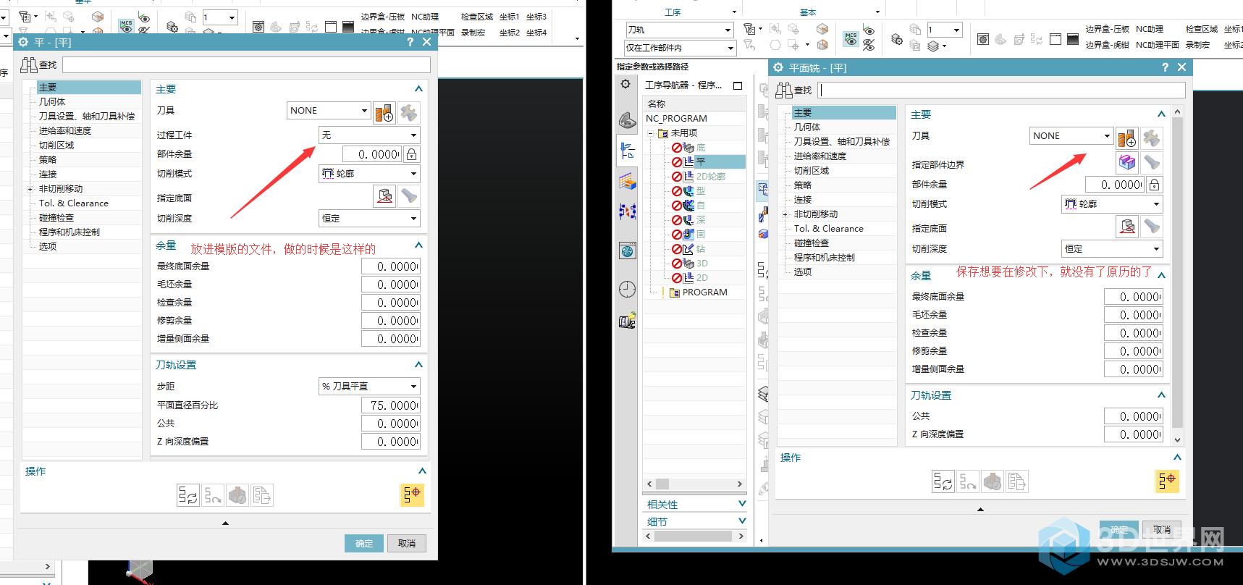Open 切削深度 dropdown in left dialog
The width and height of the screenshot is (1243, 585).
pyautogui.click(x=369, y=219)
